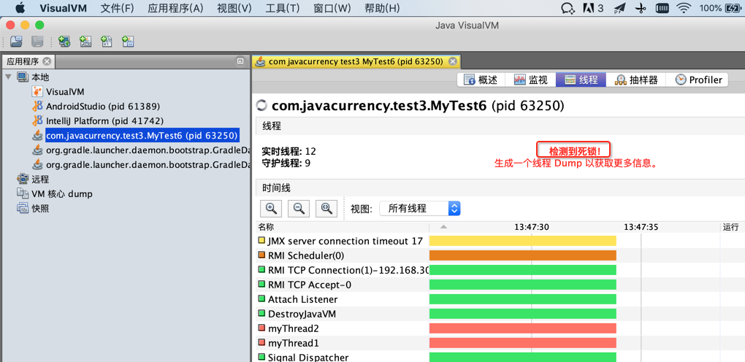Viewport: 745px width, 362px height.
Task: Select the 远程 tree item
Action: (40, 180)
